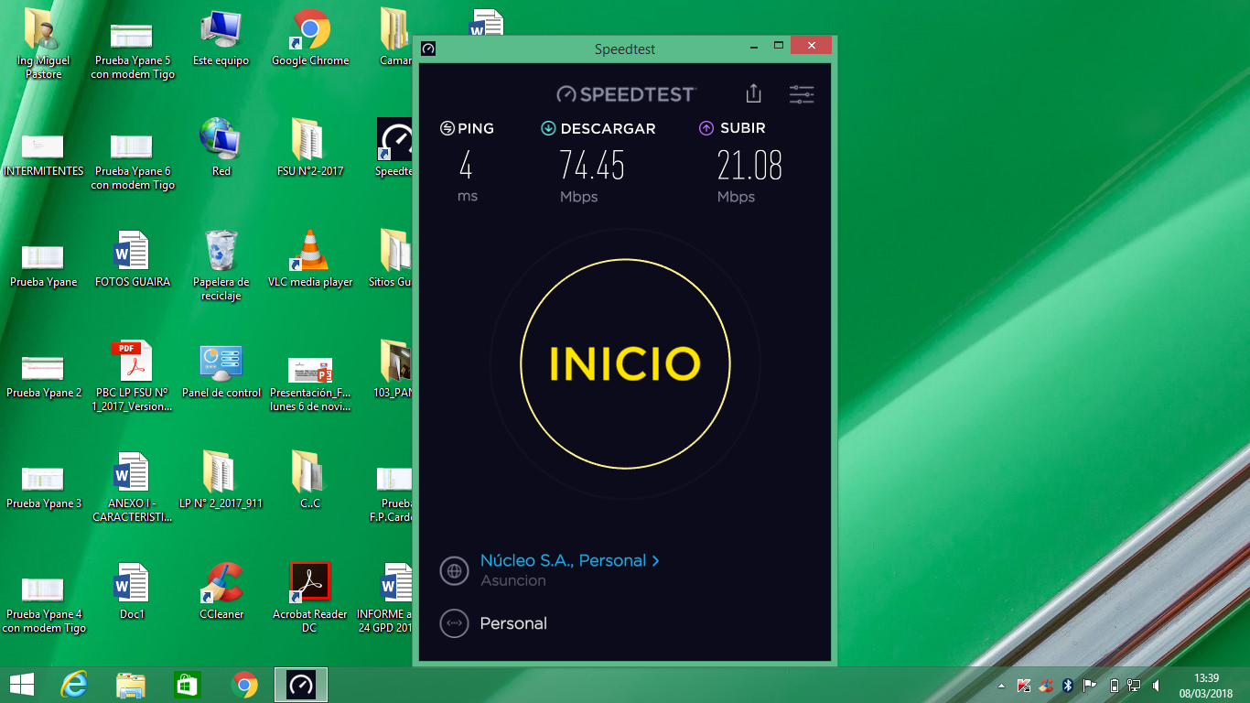Click the DESCARGAR download arrow icon
The height and width of the screenshot is (703, 1250).
point(548,128)
